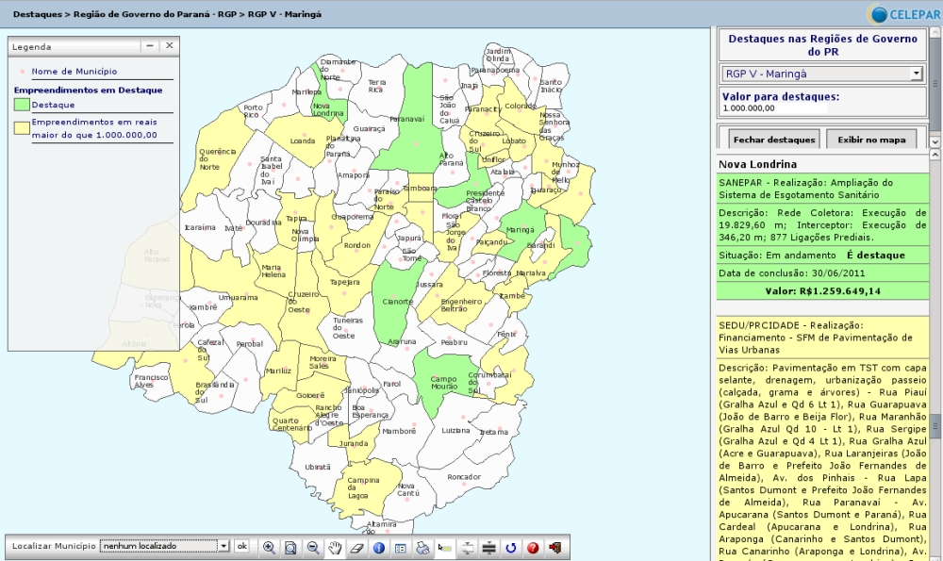Viewport: 943px width, 561px height.
Task: Click the exit door icon
Action: [555, 547]
